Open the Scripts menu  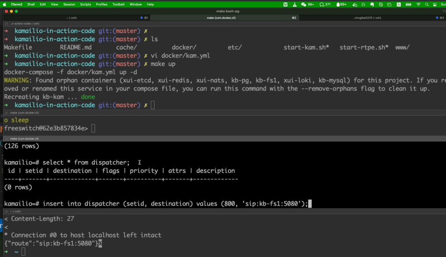(85, 4)
